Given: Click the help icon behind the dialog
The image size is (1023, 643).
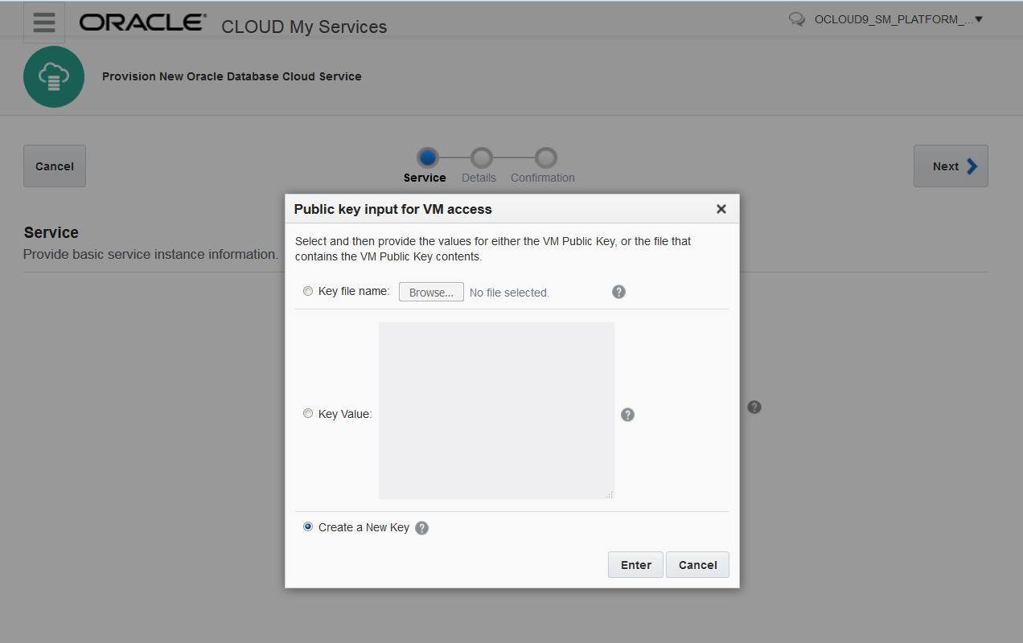Looking at the screenshot, I should point(754,407).
